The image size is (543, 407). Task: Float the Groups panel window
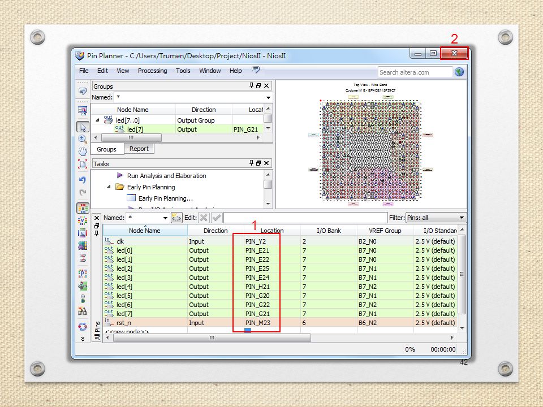coord(258,85)
